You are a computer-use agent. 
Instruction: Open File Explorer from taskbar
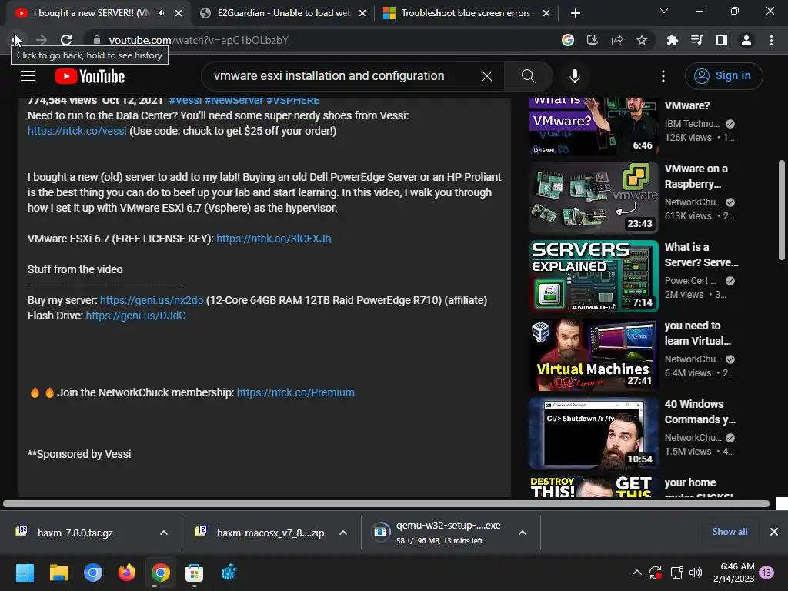point(58,573)
